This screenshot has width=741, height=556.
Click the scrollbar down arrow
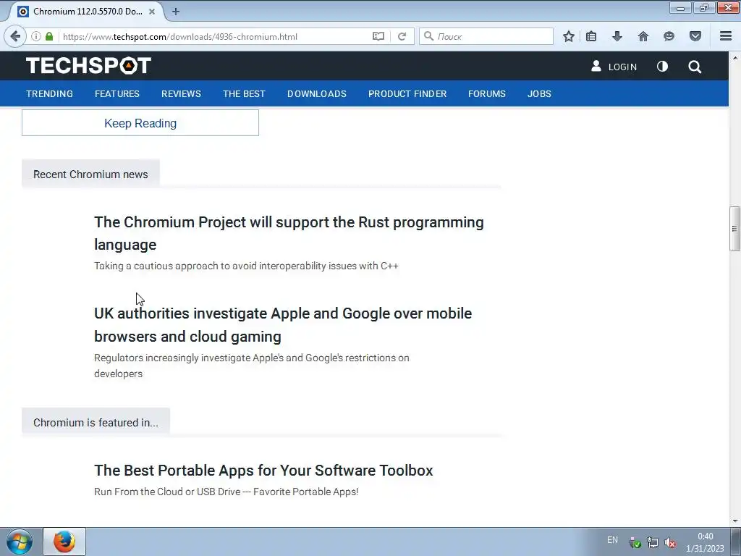pos(734,521)
